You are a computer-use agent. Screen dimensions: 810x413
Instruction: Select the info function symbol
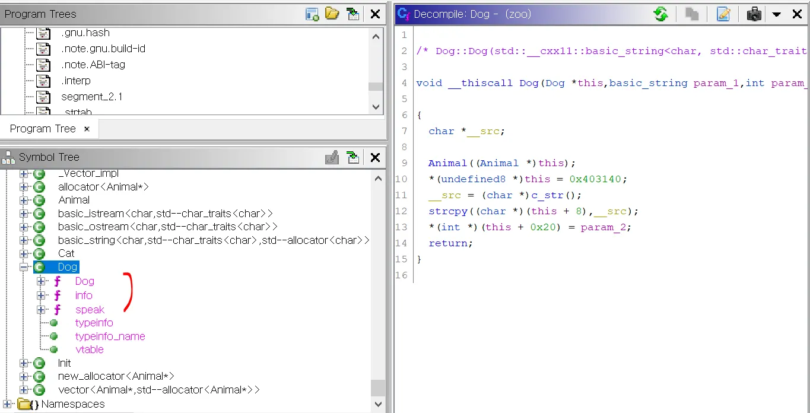(x=84, y=296)
